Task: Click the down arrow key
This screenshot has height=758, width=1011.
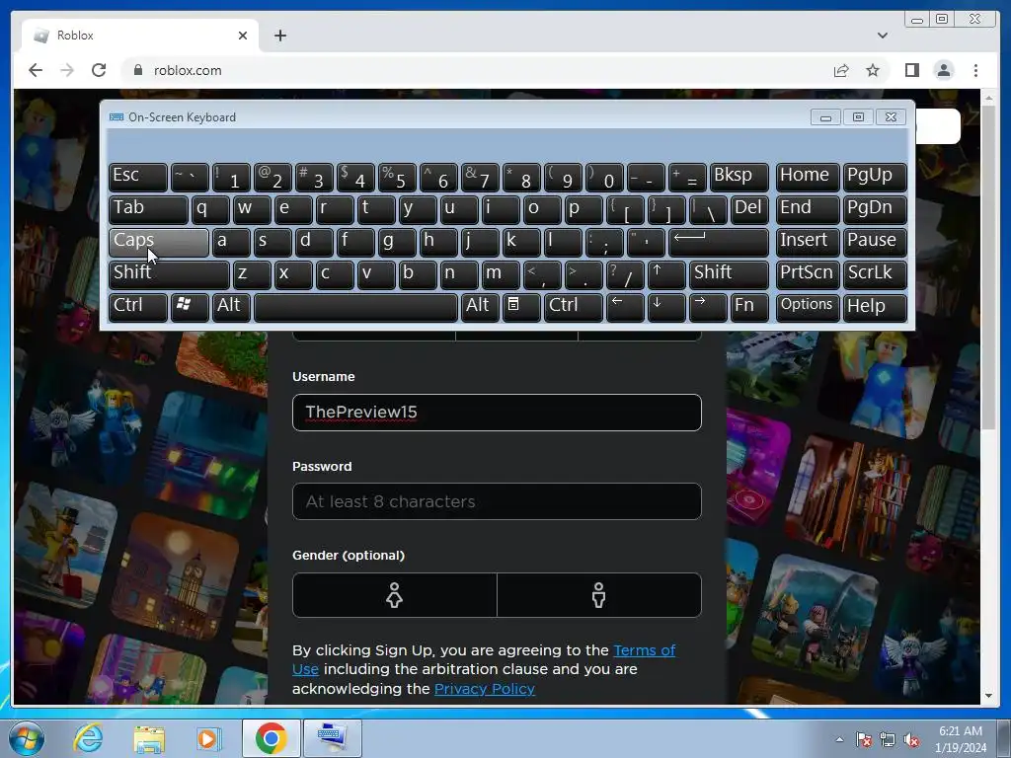Action: tap(666, 307)
